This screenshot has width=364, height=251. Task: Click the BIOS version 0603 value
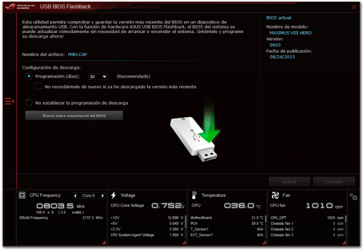tap(275, 45)
